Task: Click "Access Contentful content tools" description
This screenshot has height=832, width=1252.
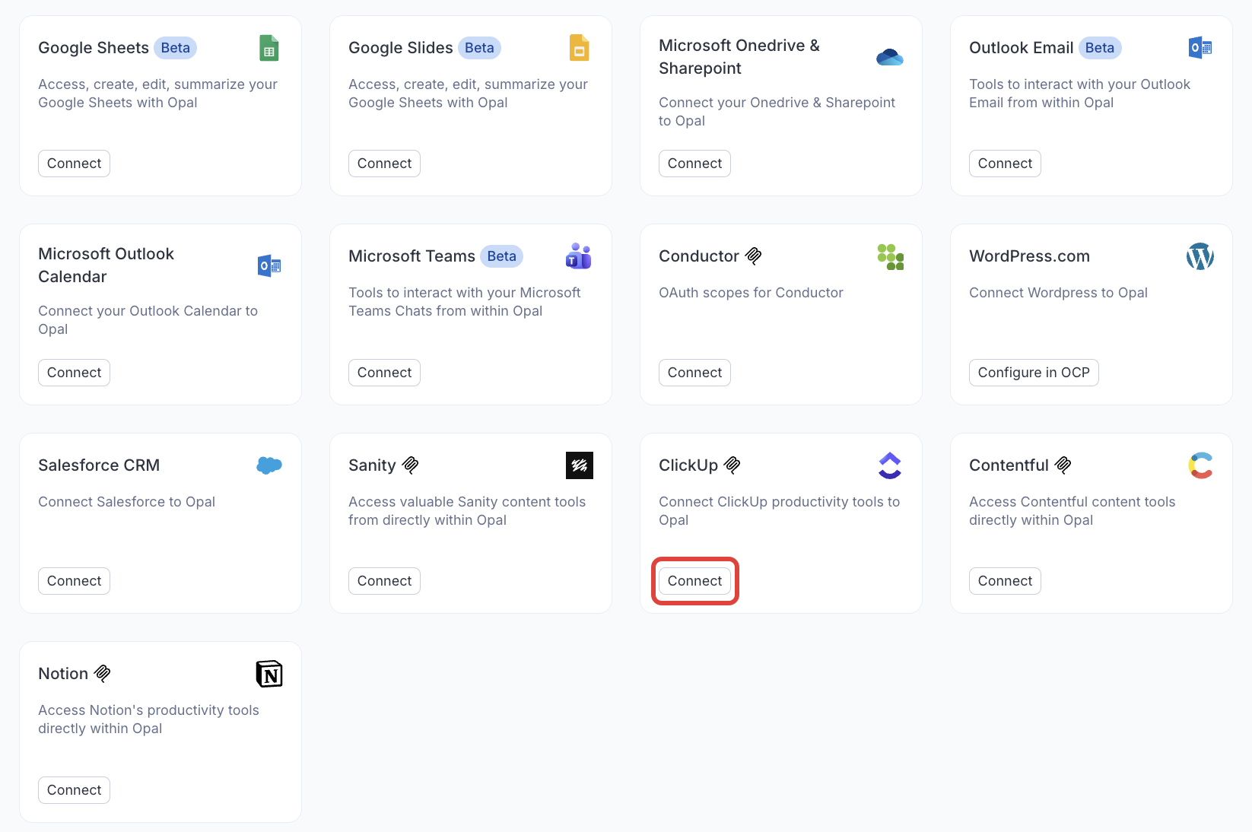Action: [1072, 511]
